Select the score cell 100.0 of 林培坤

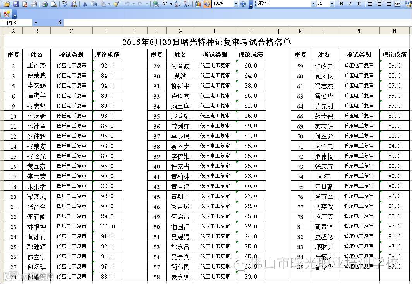pyautogui.click(x=107, y=226)
